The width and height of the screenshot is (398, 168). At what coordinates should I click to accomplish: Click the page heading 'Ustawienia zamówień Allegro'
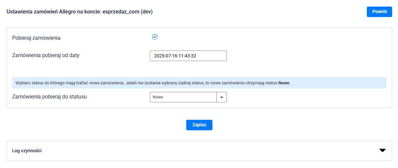click(x=53, y=12)
